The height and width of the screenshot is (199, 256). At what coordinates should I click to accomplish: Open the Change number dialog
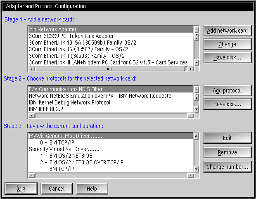227,167
